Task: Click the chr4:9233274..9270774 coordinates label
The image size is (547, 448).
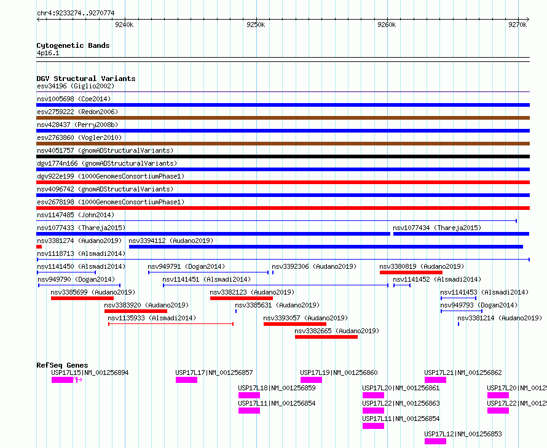Action: (76, 13)
